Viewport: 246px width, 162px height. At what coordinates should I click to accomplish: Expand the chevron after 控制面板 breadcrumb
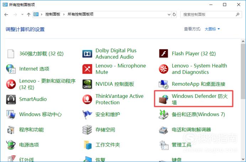(x=64, y=15)
